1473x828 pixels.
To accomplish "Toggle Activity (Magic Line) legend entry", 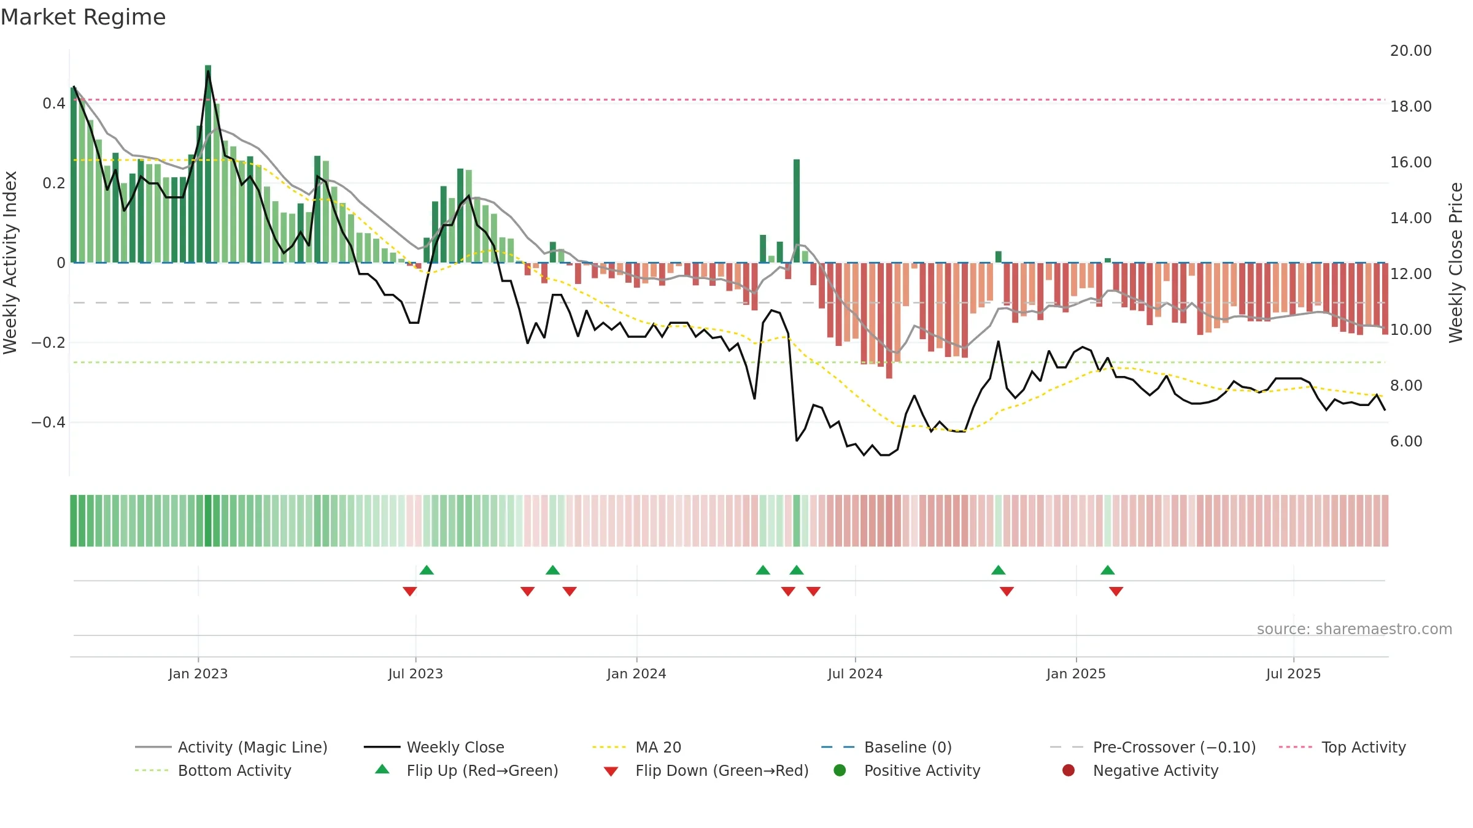I will click(231, 747).
